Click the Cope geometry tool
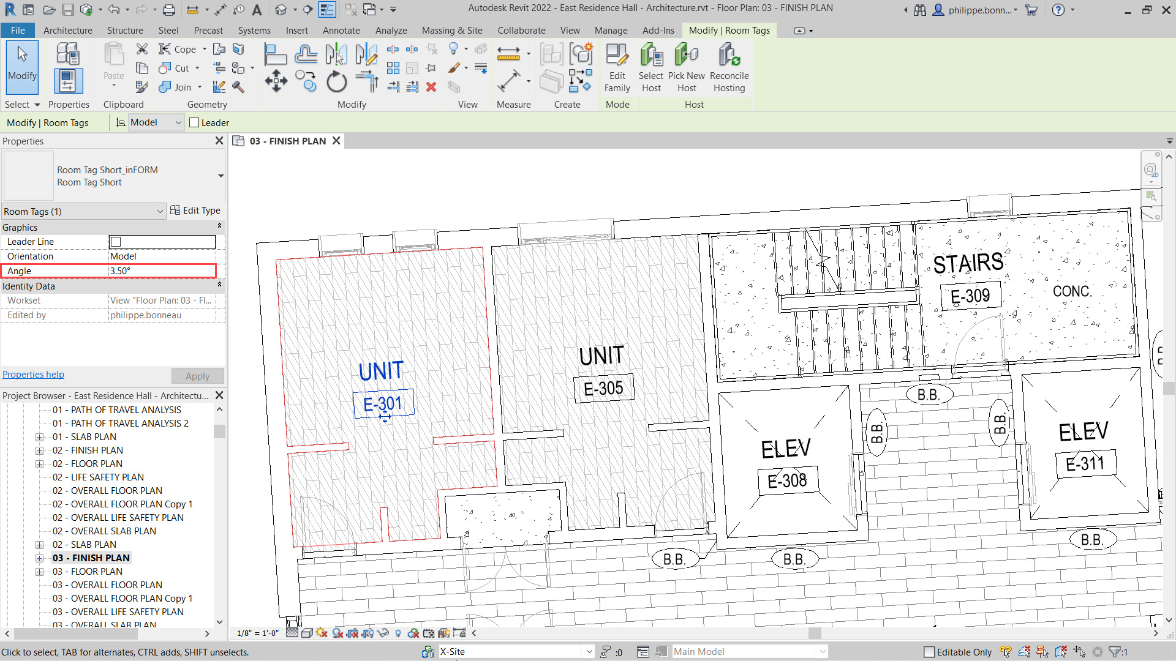Viewport: 1176px width, 661px height. [x=178, y=49]
